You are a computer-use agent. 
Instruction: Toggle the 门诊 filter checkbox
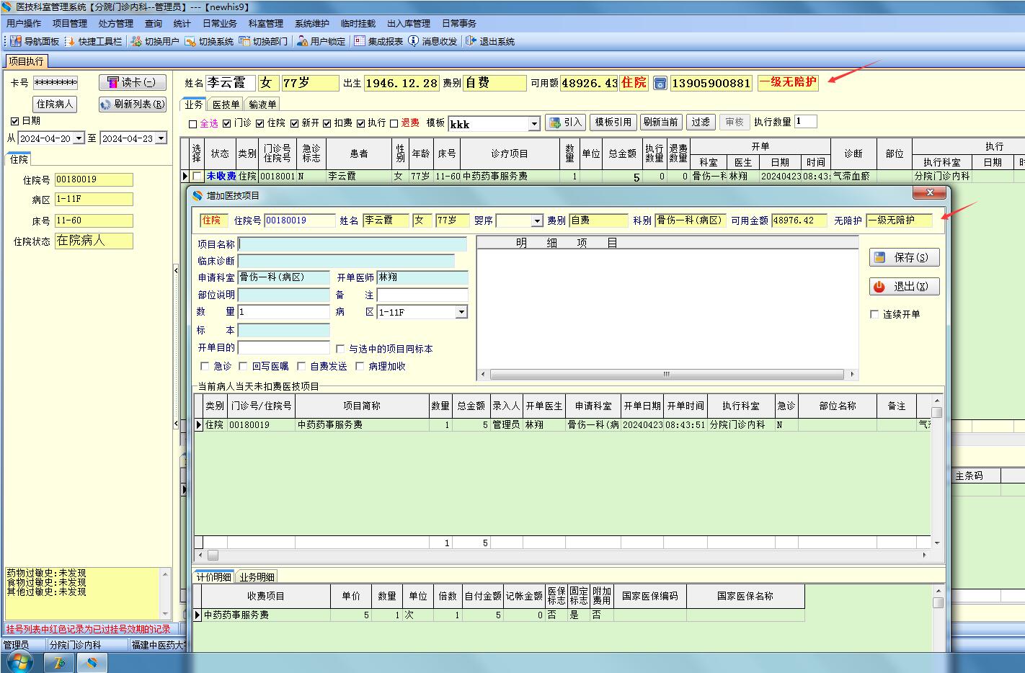[226, 124]
